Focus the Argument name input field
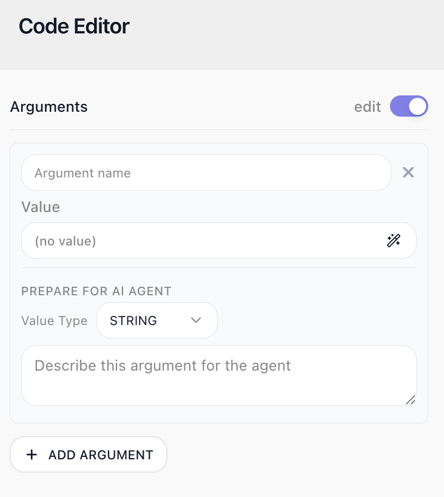The image size is (444, 497). tap(206, 173)
